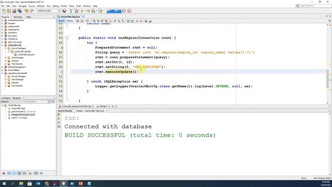Close the Output run tab
Viewport: 332px width, 187px height.
106,111
